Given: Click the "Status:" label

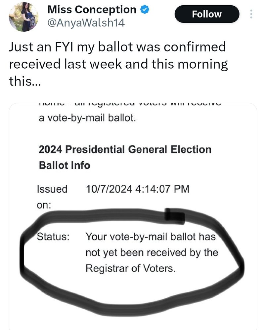Looking at the screenshot, I should coord(53,237).
